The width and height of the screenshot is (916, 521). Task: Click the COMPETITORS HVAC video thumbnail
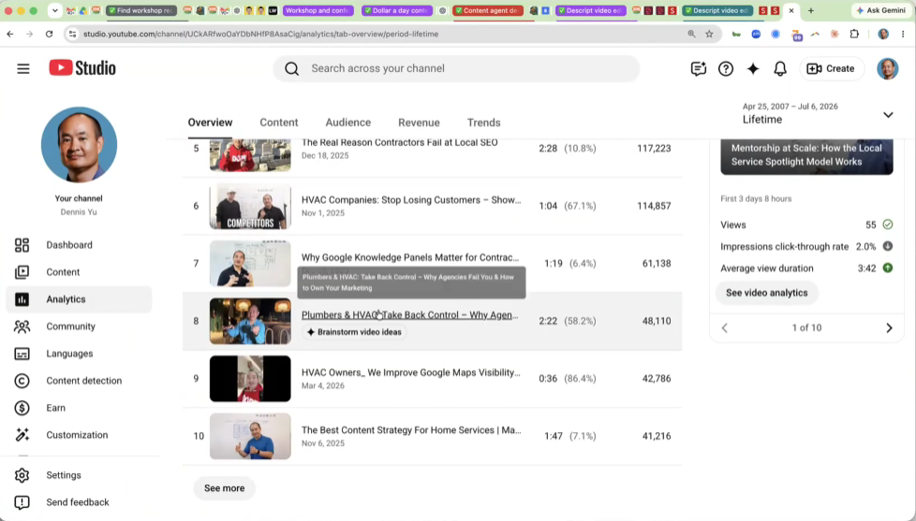(250, 206)
